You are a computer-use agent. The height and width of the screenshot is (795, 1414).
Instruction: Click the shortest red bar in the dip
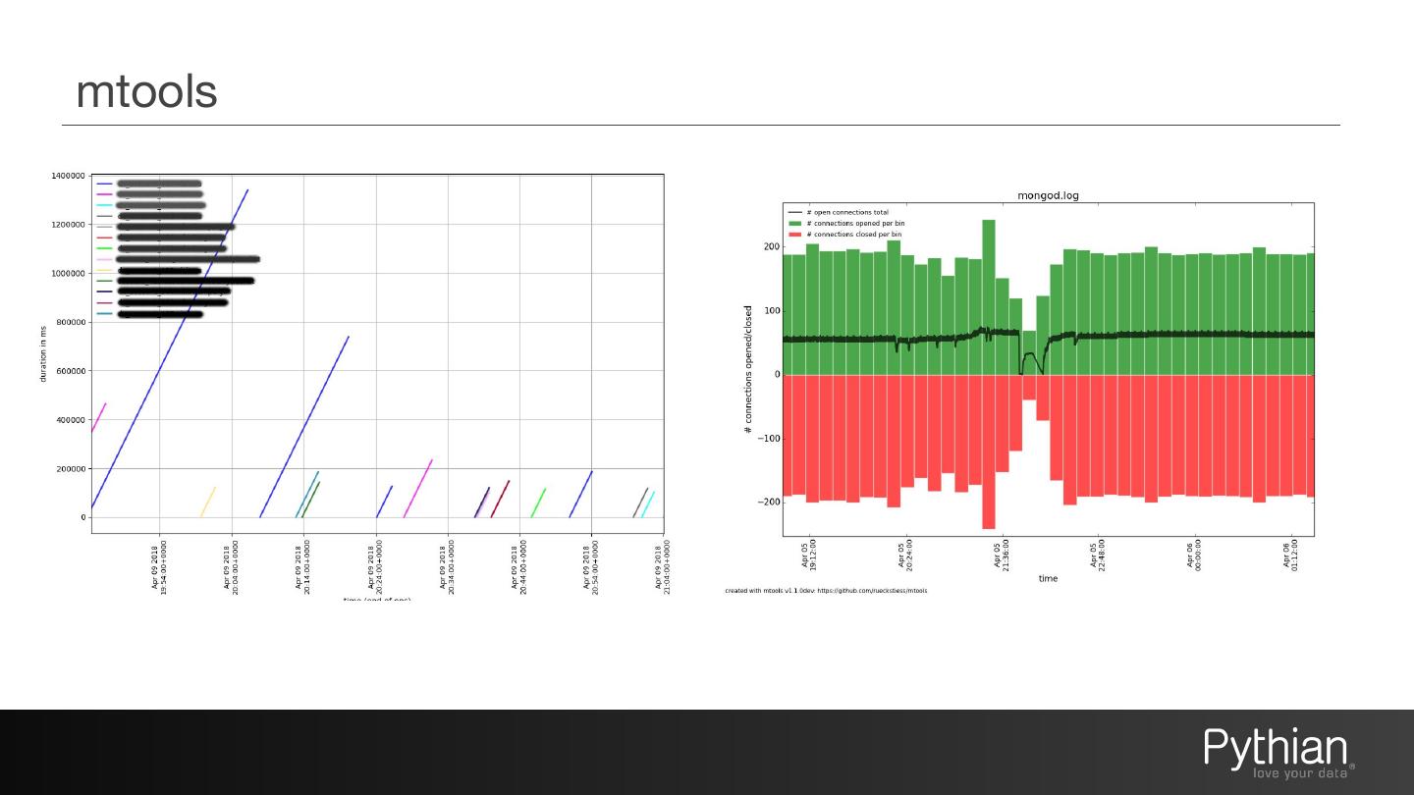(1029, 387)
